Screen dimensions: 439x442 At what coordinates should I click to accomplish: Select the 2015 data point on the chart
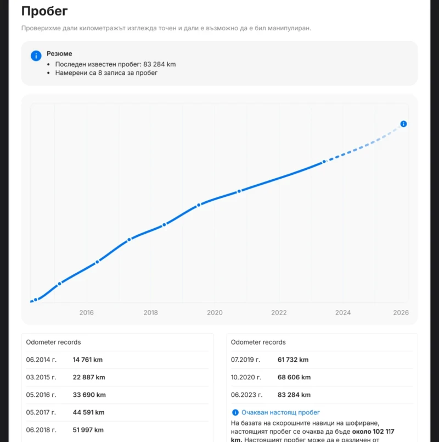60,284
